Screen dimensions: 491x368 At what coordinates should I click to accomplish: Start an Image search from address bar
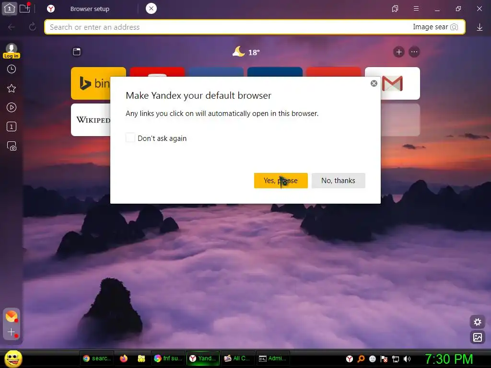pos(435,27)
